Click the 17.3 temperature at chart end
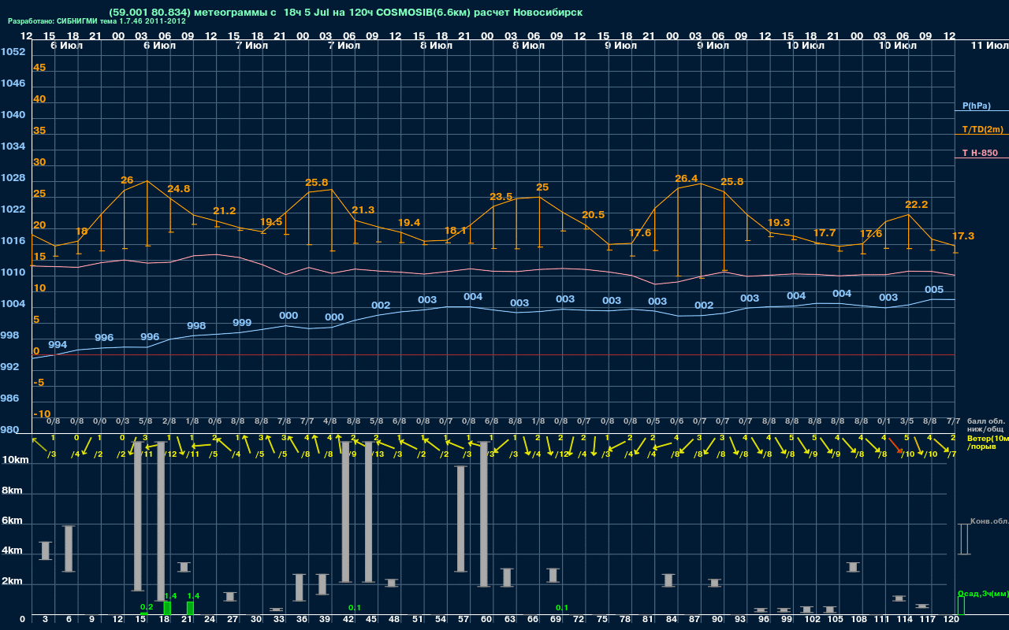 pyautogui.click(x=963, y=236)
